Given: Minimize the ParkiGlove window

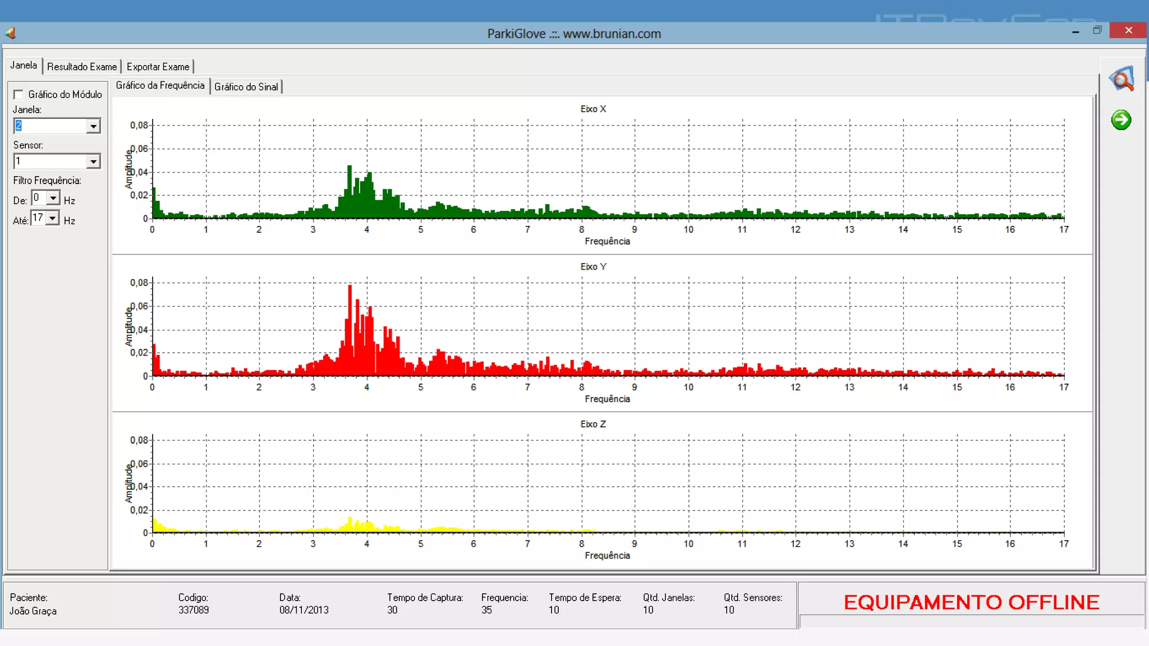Looking at the screenshot, I should coord(1076,31).
